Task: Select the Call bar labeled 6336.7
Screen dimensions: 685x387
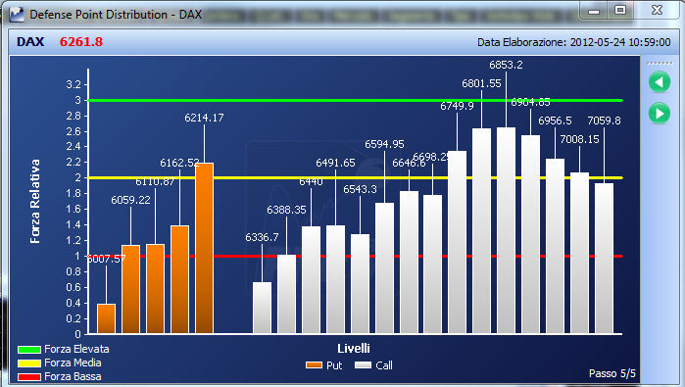Action: pos(262,308)
